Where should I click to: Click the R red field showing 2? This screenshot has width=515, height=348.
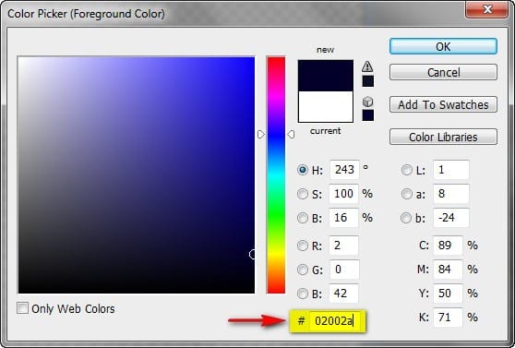click(344, 246)
